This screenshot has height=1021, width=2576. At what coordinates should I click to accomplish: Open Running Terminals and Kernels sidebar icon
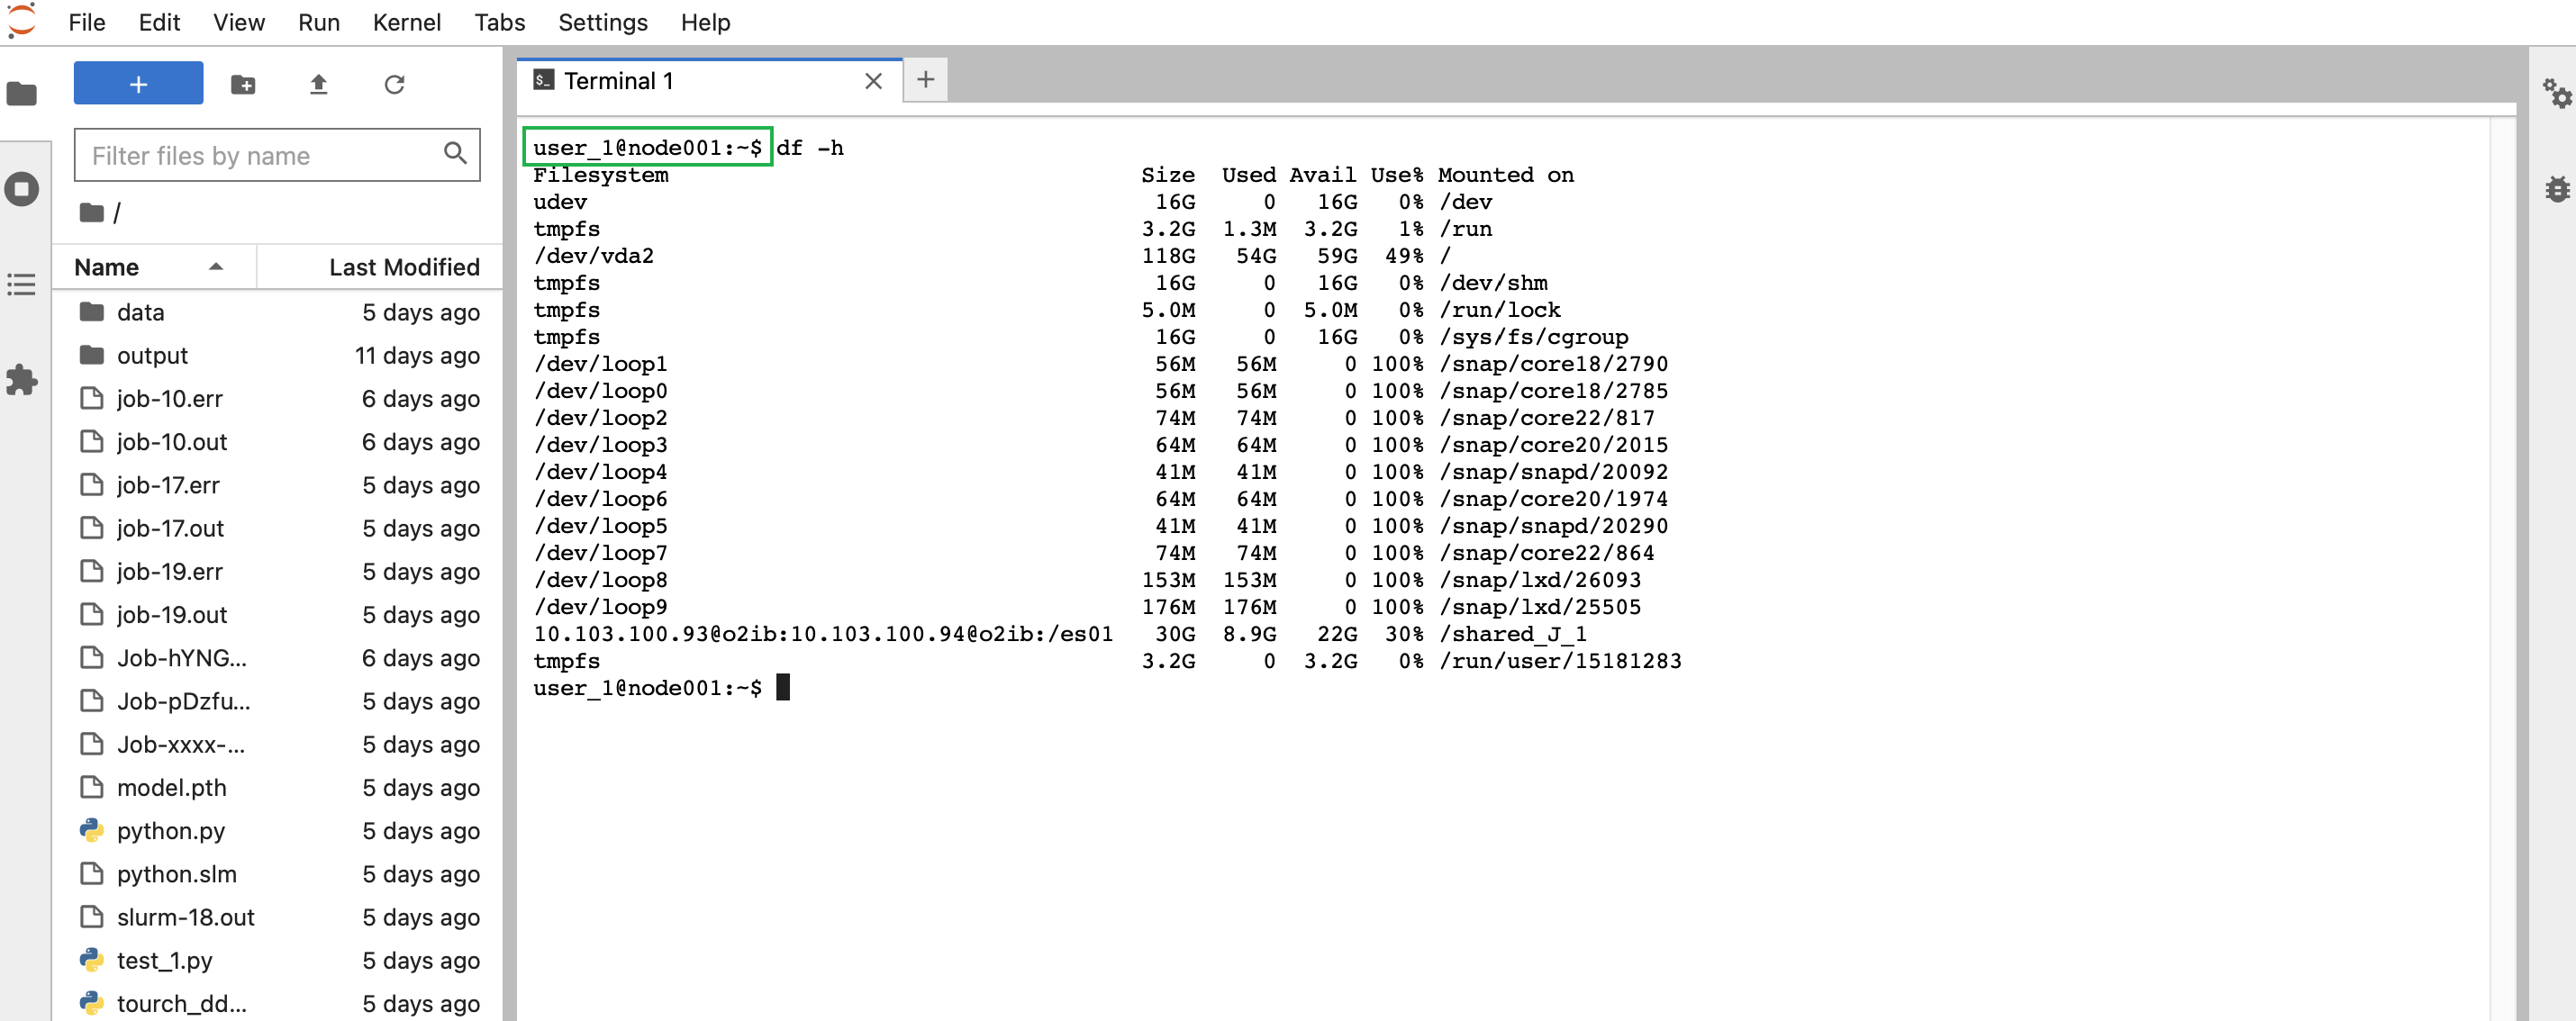point(22,188)
